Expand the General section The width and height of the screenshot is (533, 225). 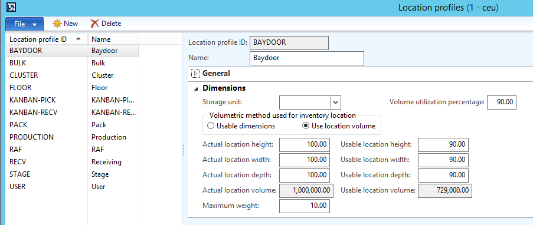coord(195,73)
